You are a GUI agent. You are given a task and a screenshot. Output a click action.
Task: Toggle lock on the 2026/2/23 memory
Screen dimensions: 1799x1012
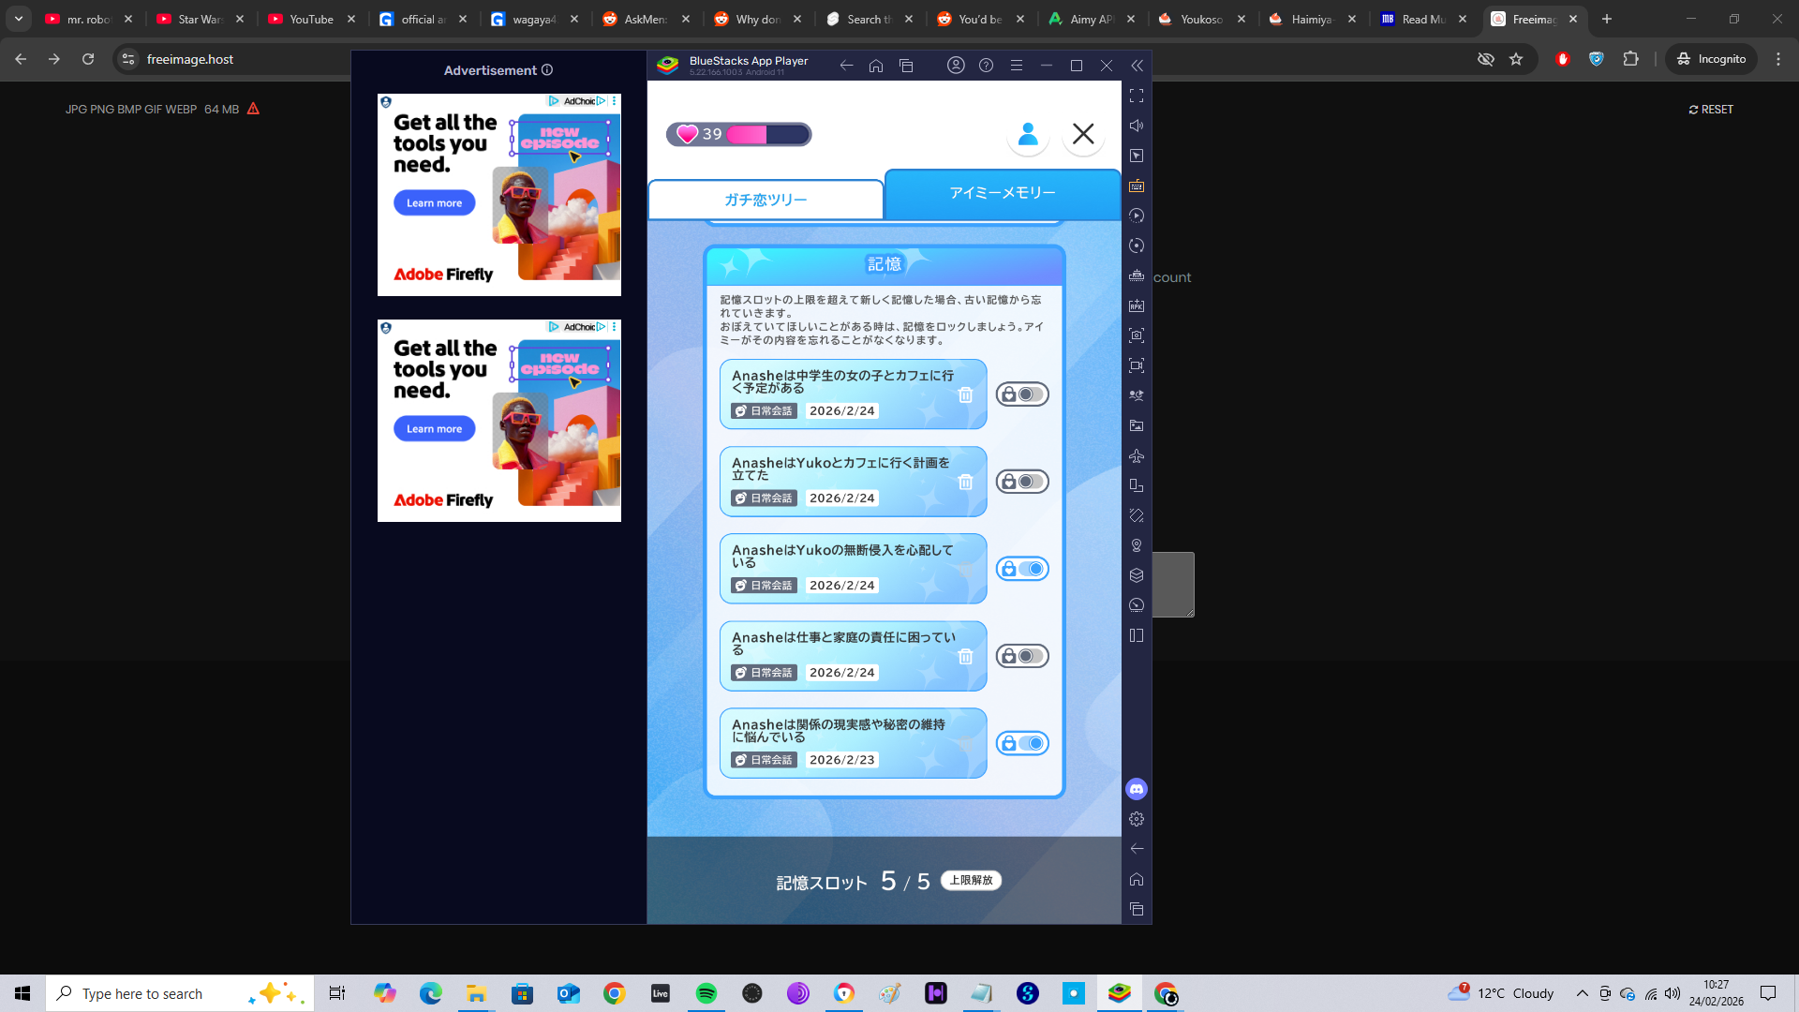[x=1021, y=743]
